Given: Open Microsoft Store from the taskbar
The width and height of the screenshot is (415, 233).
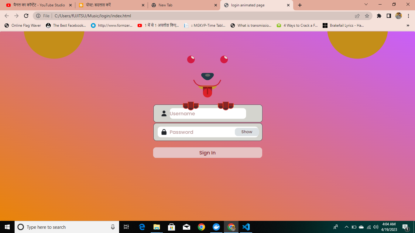Looking at the screenshot, I should click(172, 227).
